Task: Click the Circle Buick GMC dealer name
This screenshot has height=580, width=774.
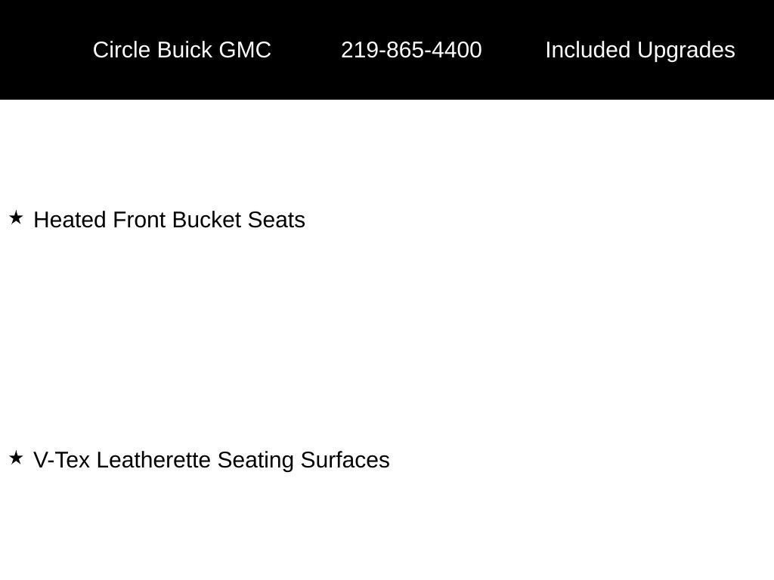Action: point(181,50)
